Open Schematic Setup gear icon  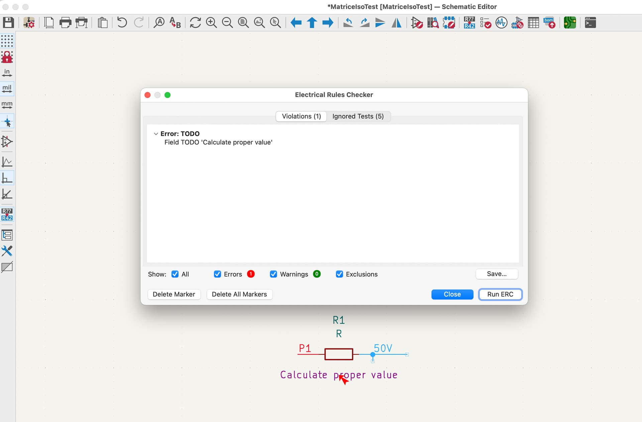click(x=29, y=23)
